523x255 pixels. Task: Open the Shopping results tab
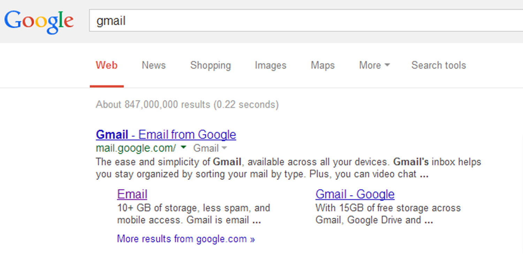click(x=210, y=66)
